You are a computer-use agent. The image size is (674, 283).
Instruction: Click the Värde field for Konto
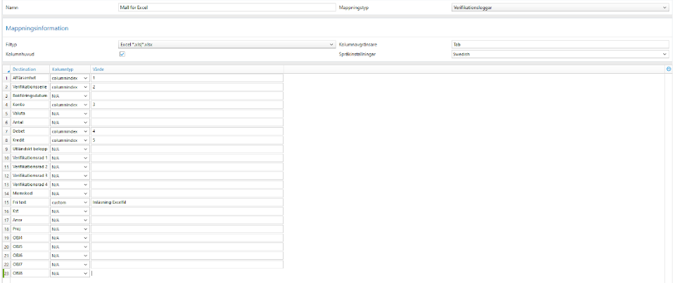[186, 105]
